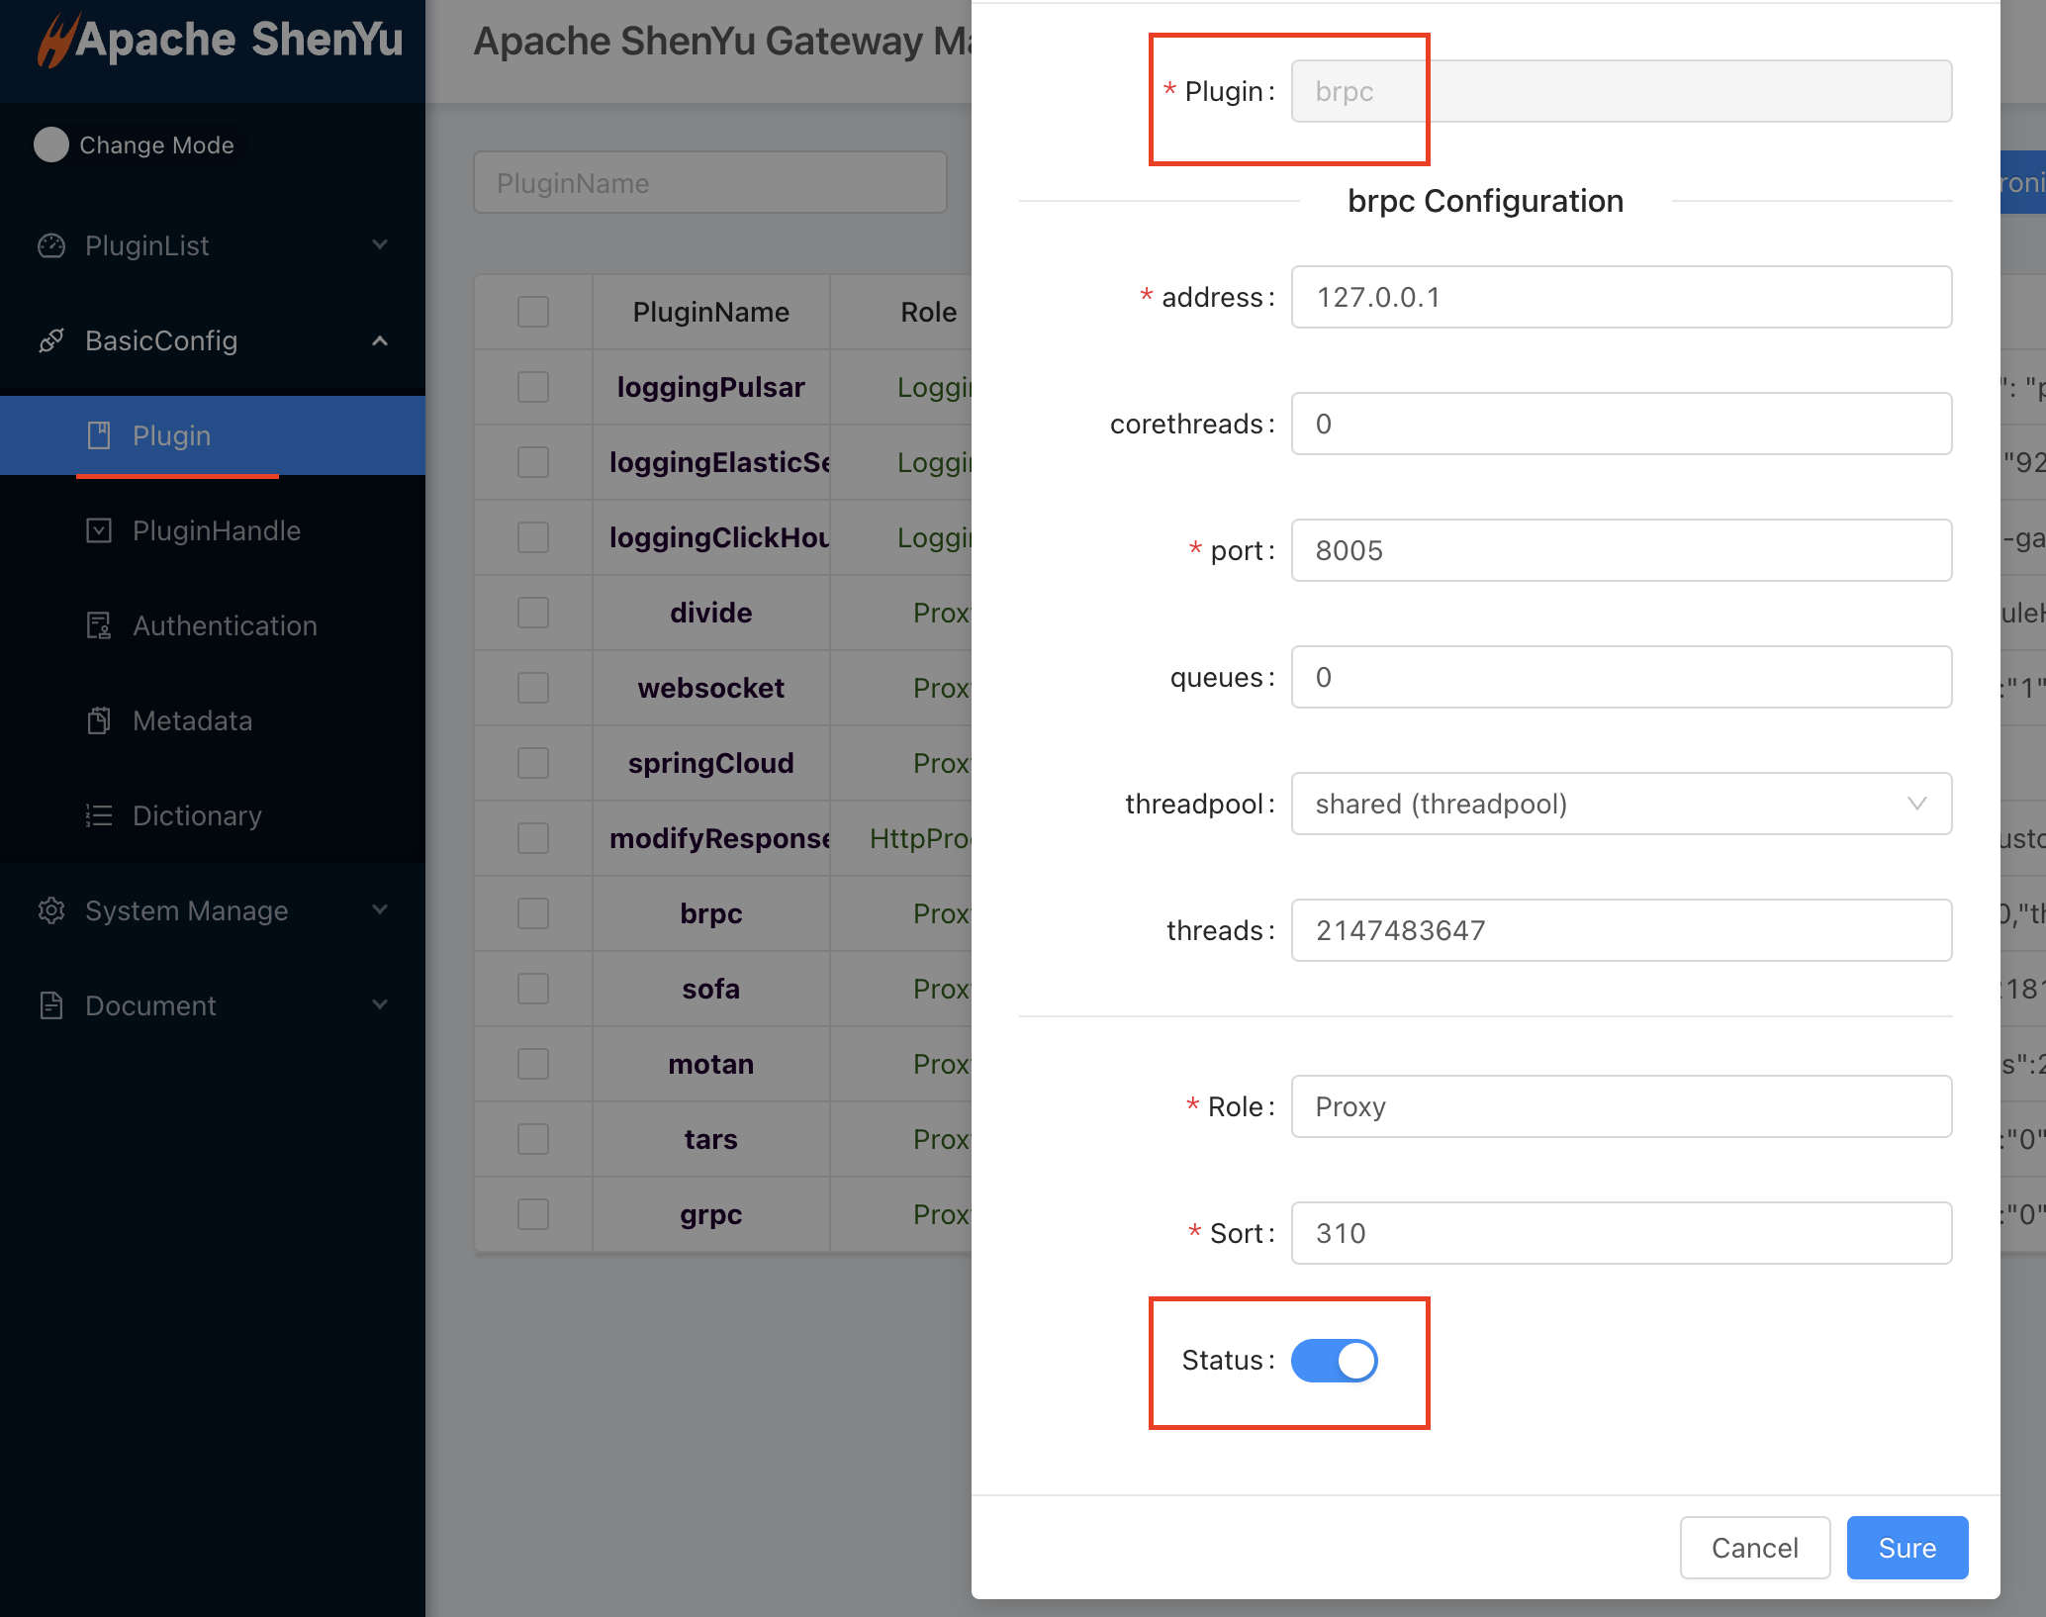The width and height of the screenshot is (2046, 1617).
Task: Click the BasicConfig plug icon
Action: tap(51, 340)
